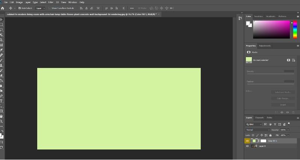Viewport: 300px width, 160px height.
Task: Toggle layer filtering on/off switch
Action: point(289,124)
